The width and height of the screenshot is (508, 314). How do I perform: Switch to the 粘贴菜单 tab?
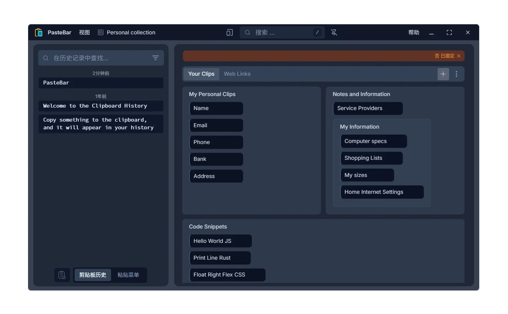(x=128, y=275)
